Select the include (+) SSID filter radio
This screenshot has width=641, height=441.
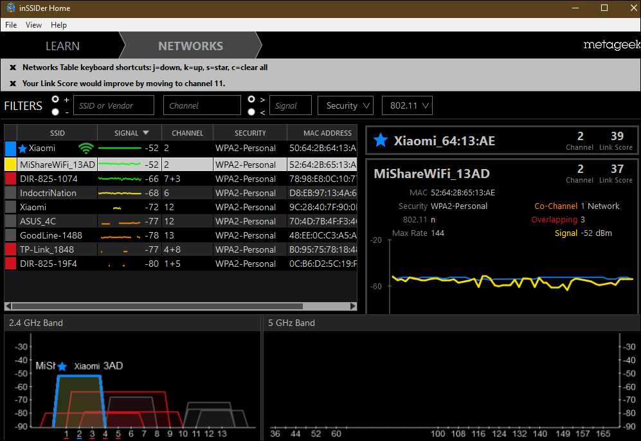(x=55, y=99)
